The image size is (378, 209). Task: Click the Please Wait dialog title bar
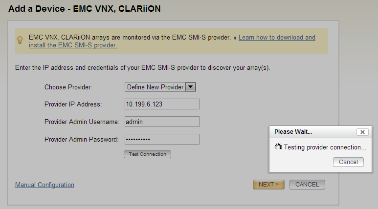click(308, 132)
